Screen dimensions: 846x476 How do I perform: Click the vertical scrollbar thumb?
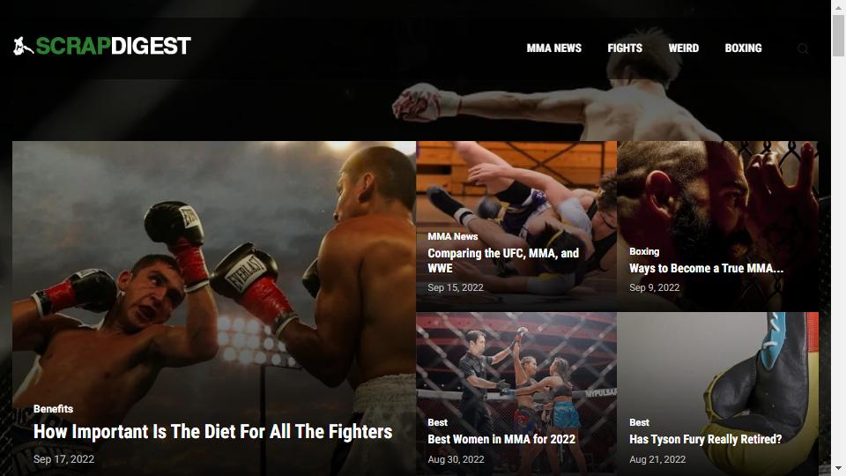[x=838, y=35]
